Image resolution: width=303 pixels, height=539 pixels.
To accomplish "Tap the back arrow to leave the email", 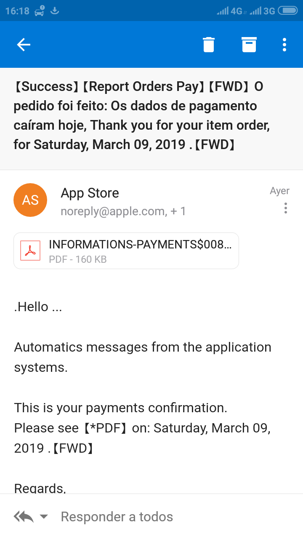I will click(x=24, y=45).
